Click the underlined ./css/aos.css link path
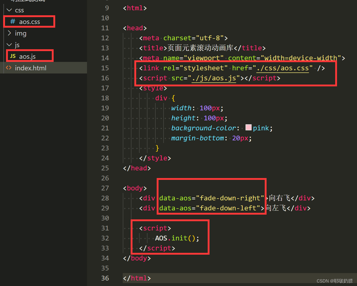 point(282,68)
